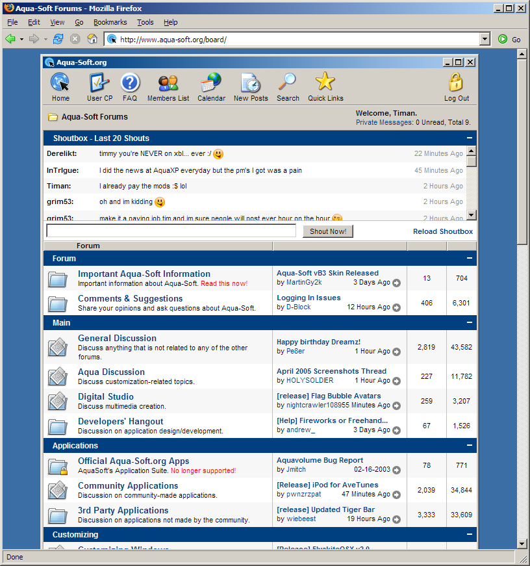Click the shoutbox scrollbar thumb

pyautogui.click(x=471, y=161)
